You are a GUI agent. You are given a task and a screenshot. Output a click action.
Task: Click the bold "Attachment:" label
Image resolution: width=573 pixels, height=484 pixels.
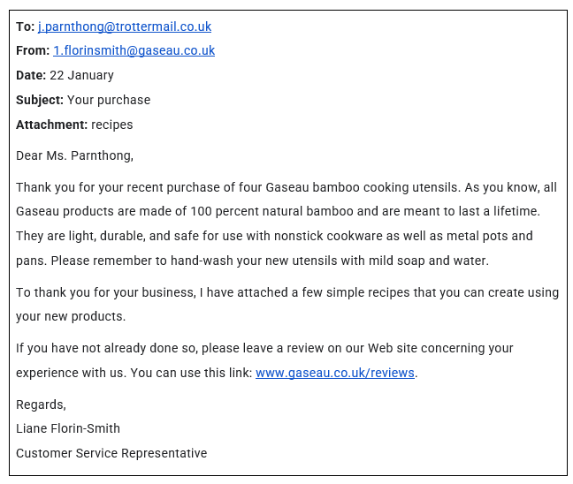point(51,125)
